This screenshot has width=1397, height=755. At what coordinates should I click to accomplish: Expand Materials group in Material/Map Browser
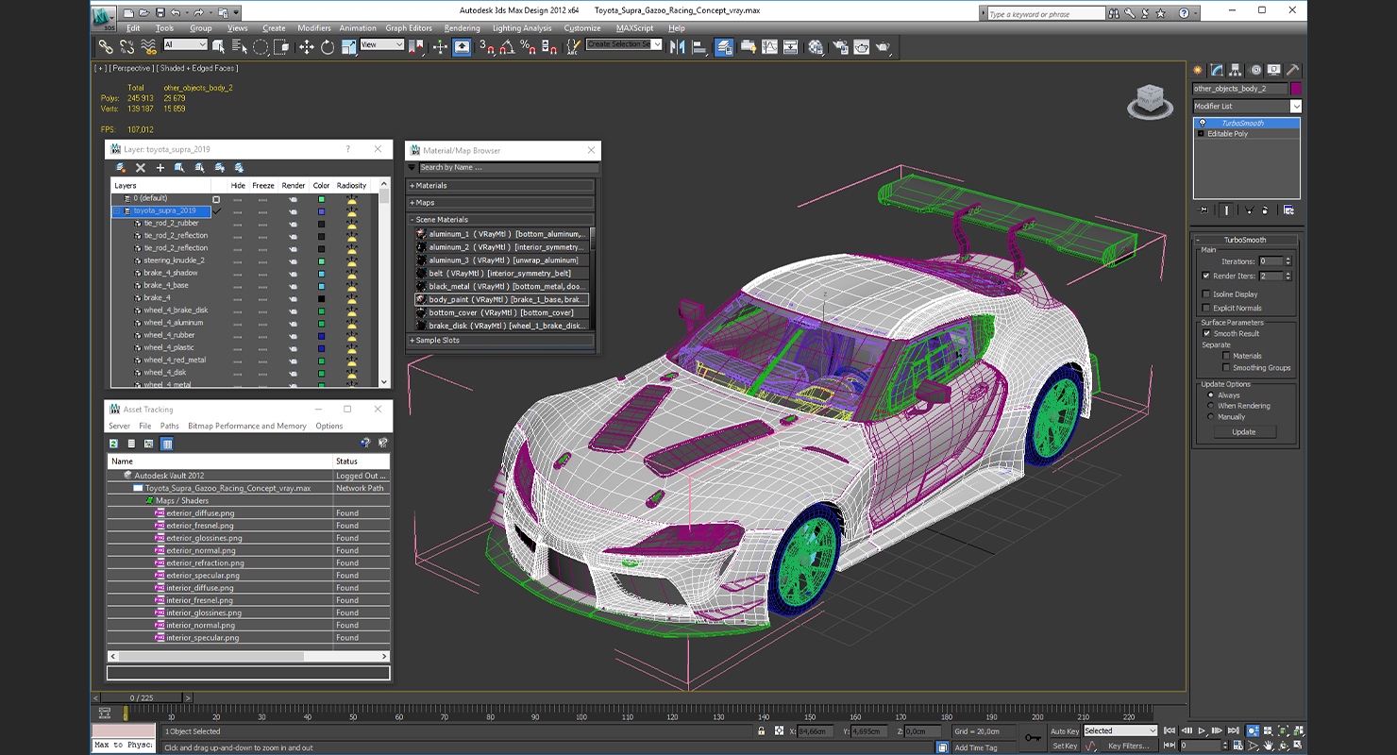coord(501,186)
